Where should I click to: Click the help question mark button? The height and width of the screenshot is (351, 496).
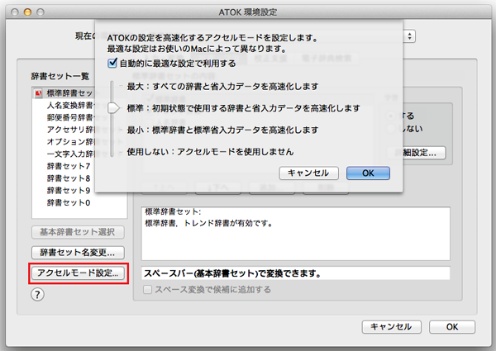tap(37, 295)
